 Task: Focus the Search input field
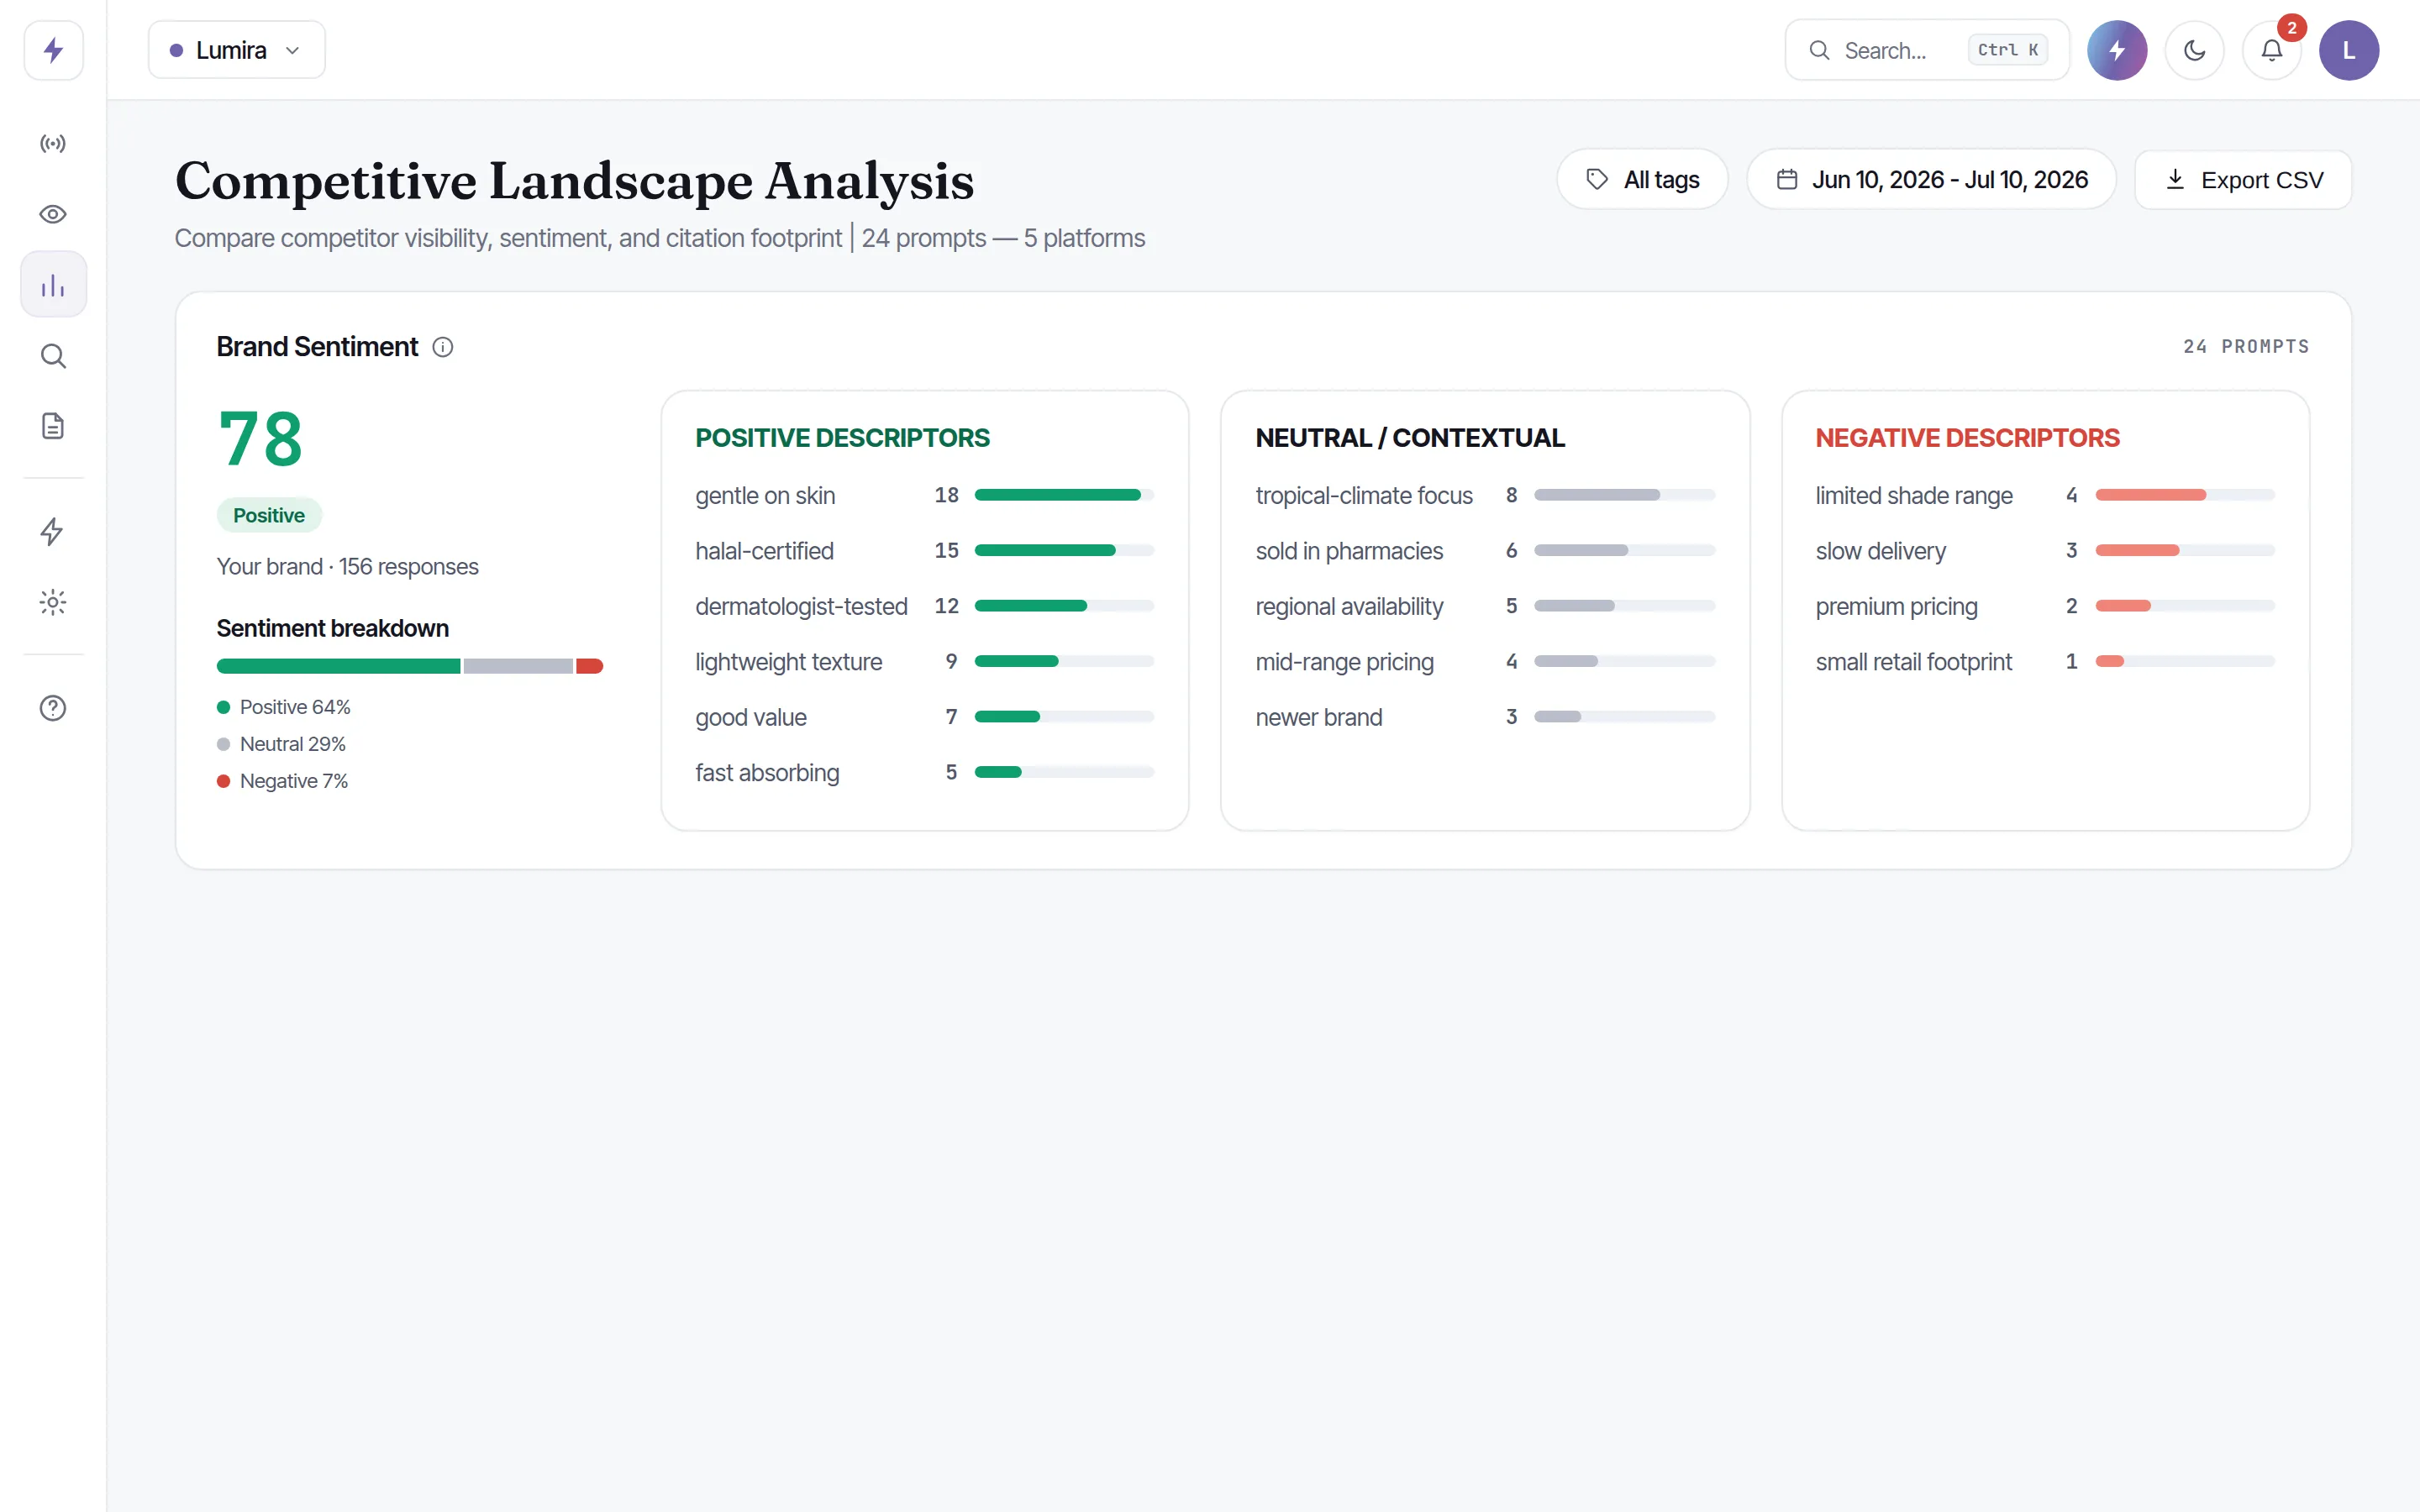[1927, 50]
